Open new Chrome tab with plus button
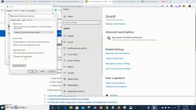The height and width of the screenshot is (110, 196). tap(171, 2)
